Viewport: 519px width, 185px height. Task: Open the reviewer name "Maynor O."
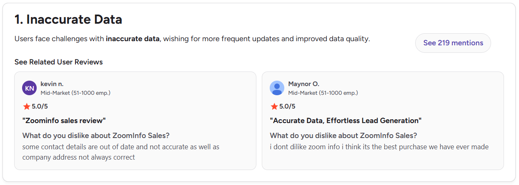[x=303, y=84]
